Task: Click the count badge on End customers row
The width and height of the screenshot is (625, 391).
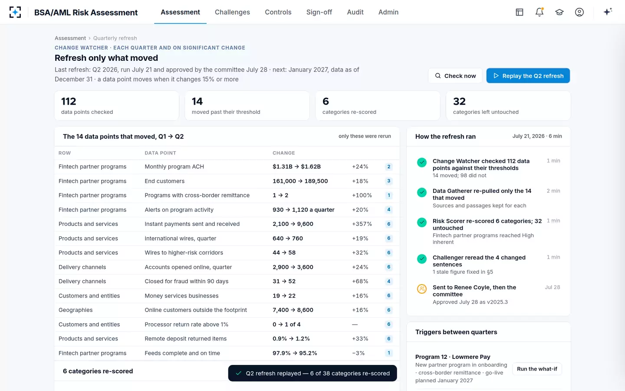Action: [x=389, y=181]
